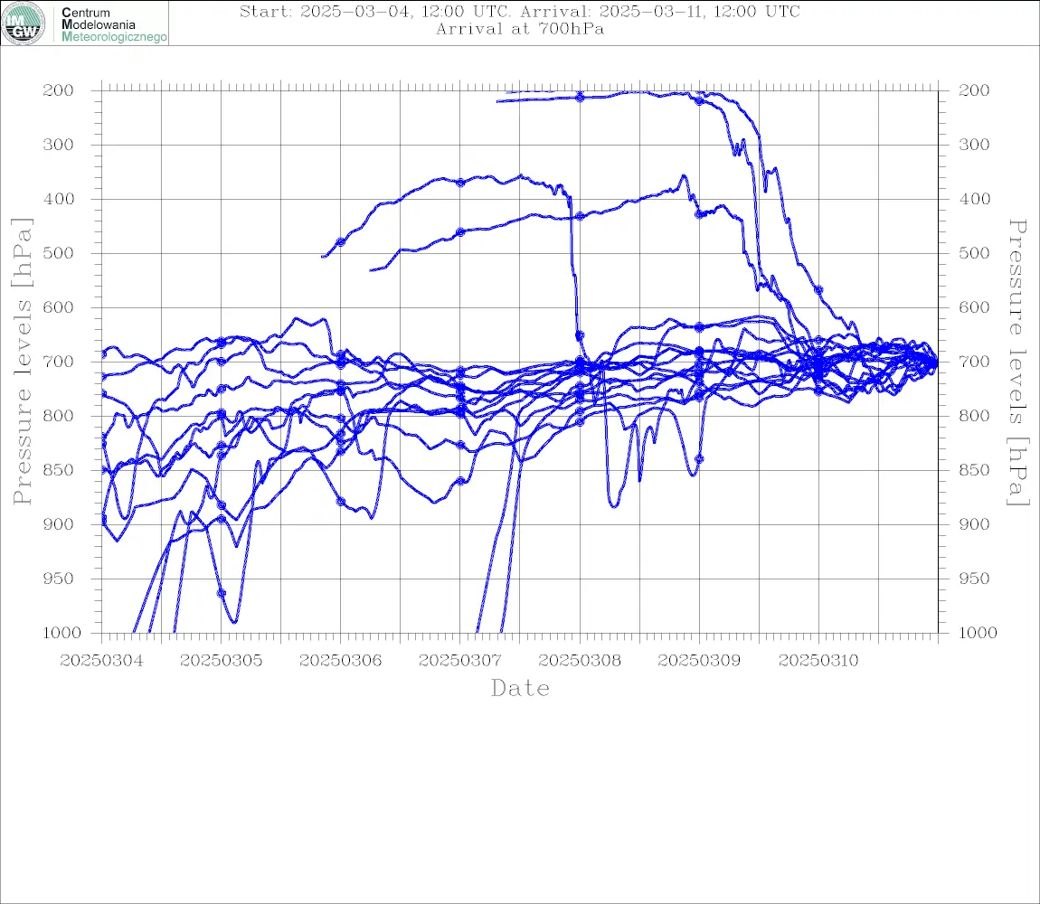Click the right axis 850 label
This screenshot has height=904, width=1040.
974,470
